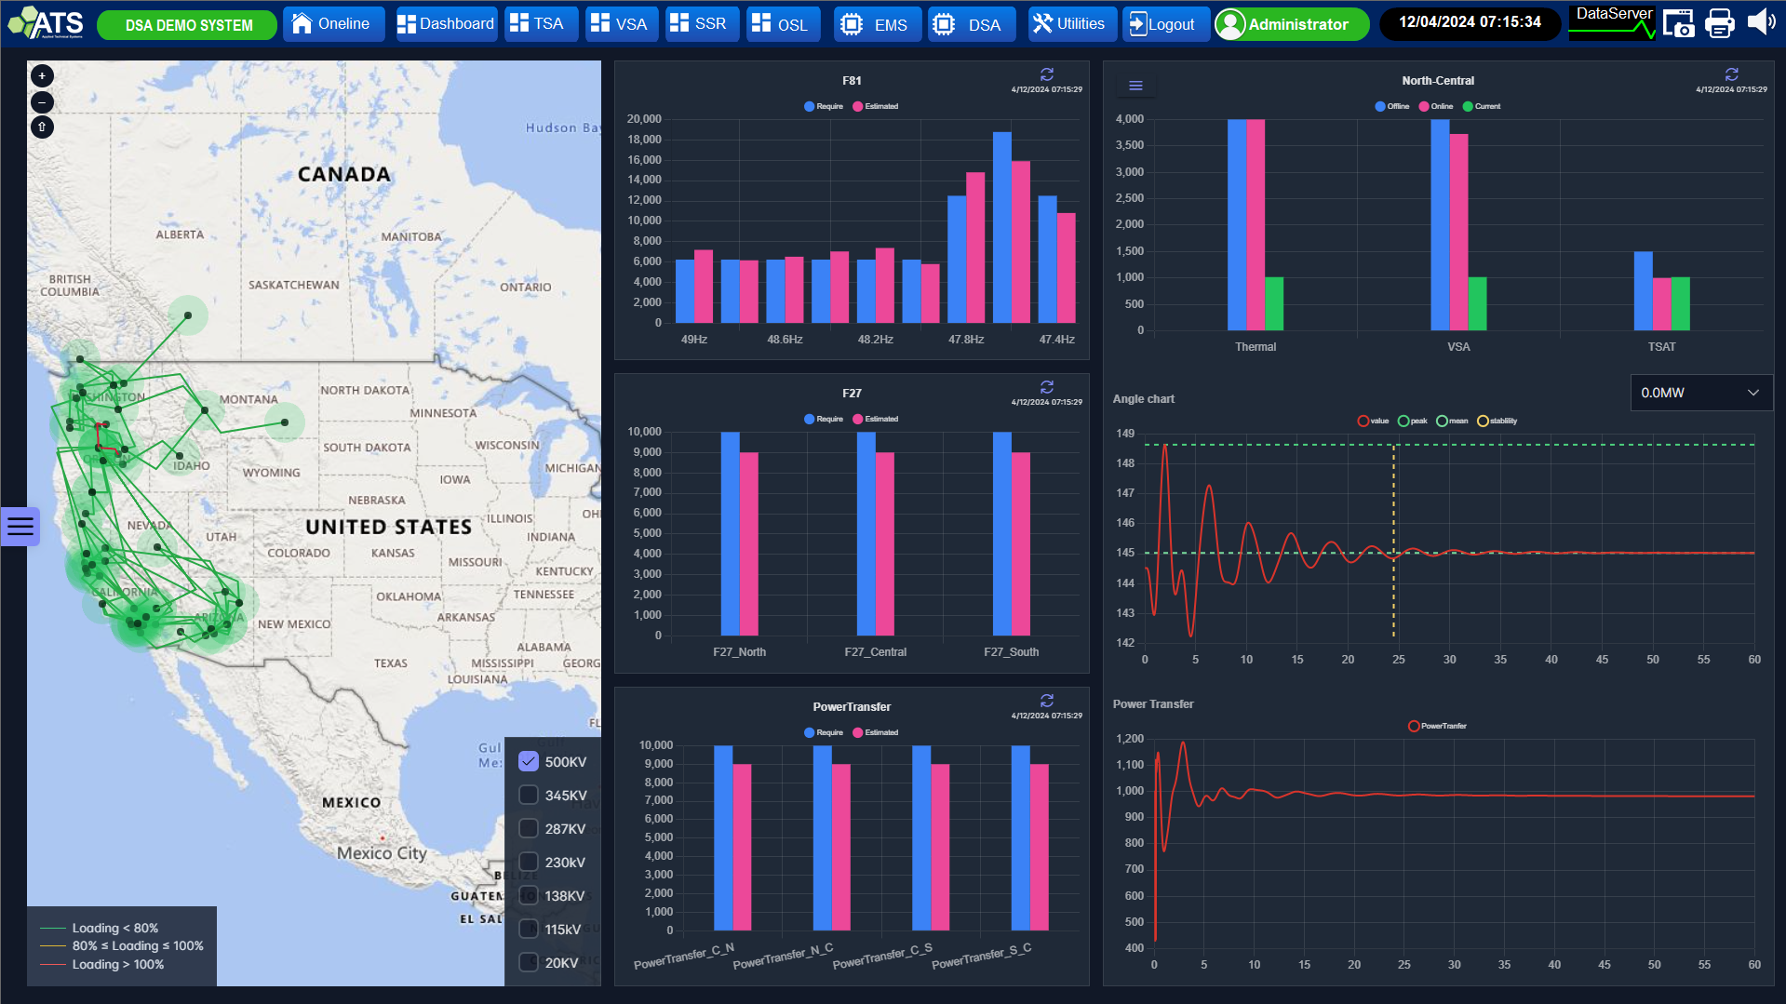The height and width of the screenshot is (1004, 1786).
Task: Refresh the F81 chart
Action: coord(1046,74)
